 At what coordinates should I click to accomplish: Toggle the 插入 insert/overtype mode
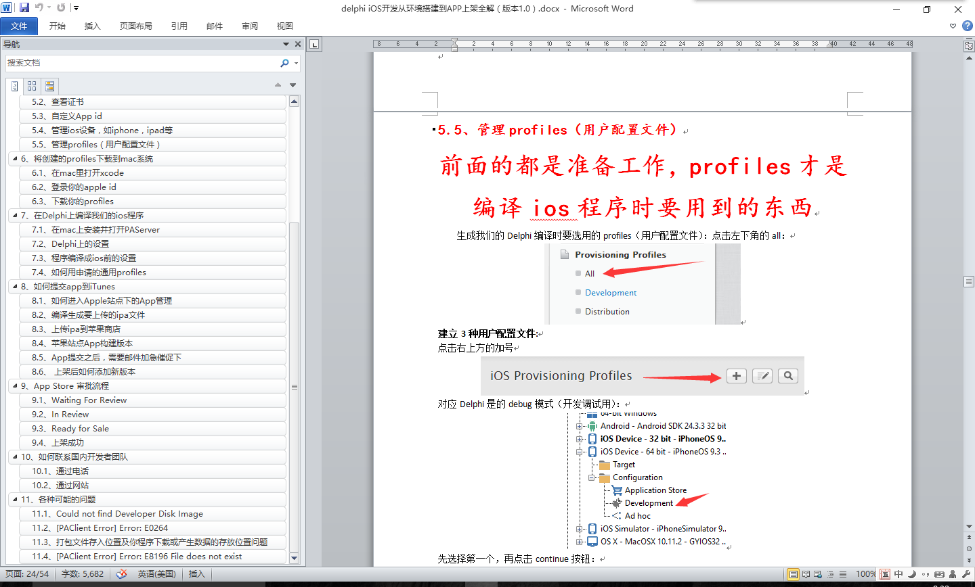[x=196, y=574]
